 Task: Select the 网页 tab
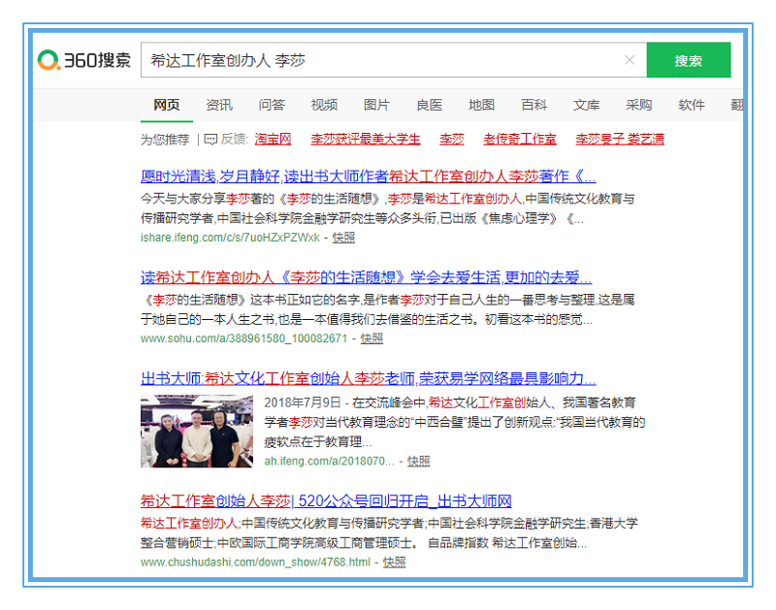[x=166, y=105]
